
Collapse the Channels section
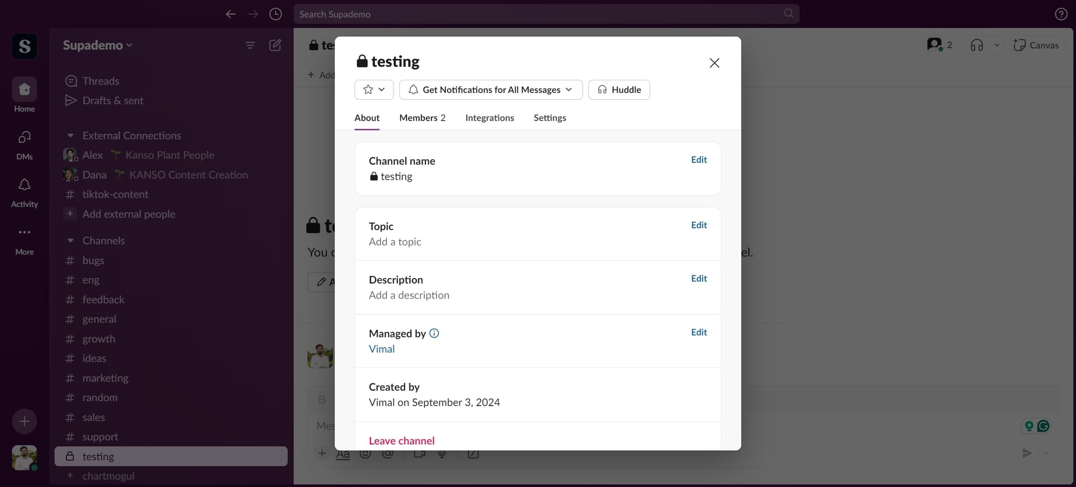click(70, 241)
